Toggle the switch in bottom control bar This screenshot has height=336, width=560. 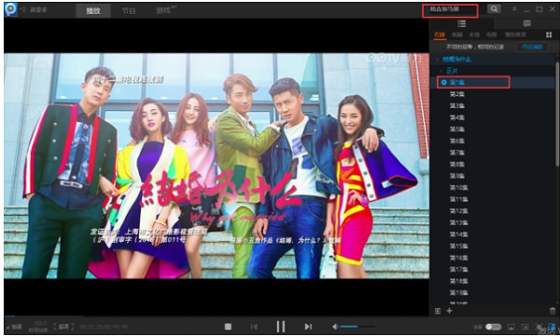point(493,327)
